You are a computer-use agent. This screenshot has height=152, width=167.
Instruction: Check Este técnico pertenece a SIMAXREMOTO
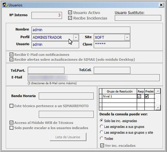pyautogui.click(x=11, y=106)
